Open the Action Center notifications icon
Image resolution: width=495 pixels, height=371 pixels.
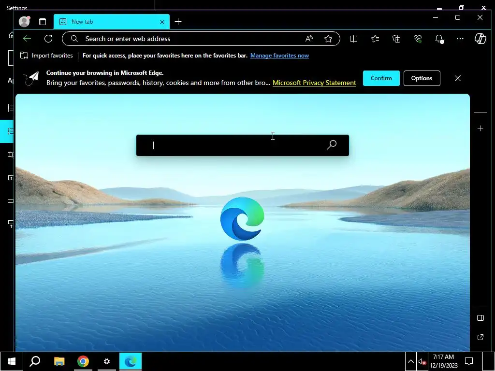pos(469,361)
